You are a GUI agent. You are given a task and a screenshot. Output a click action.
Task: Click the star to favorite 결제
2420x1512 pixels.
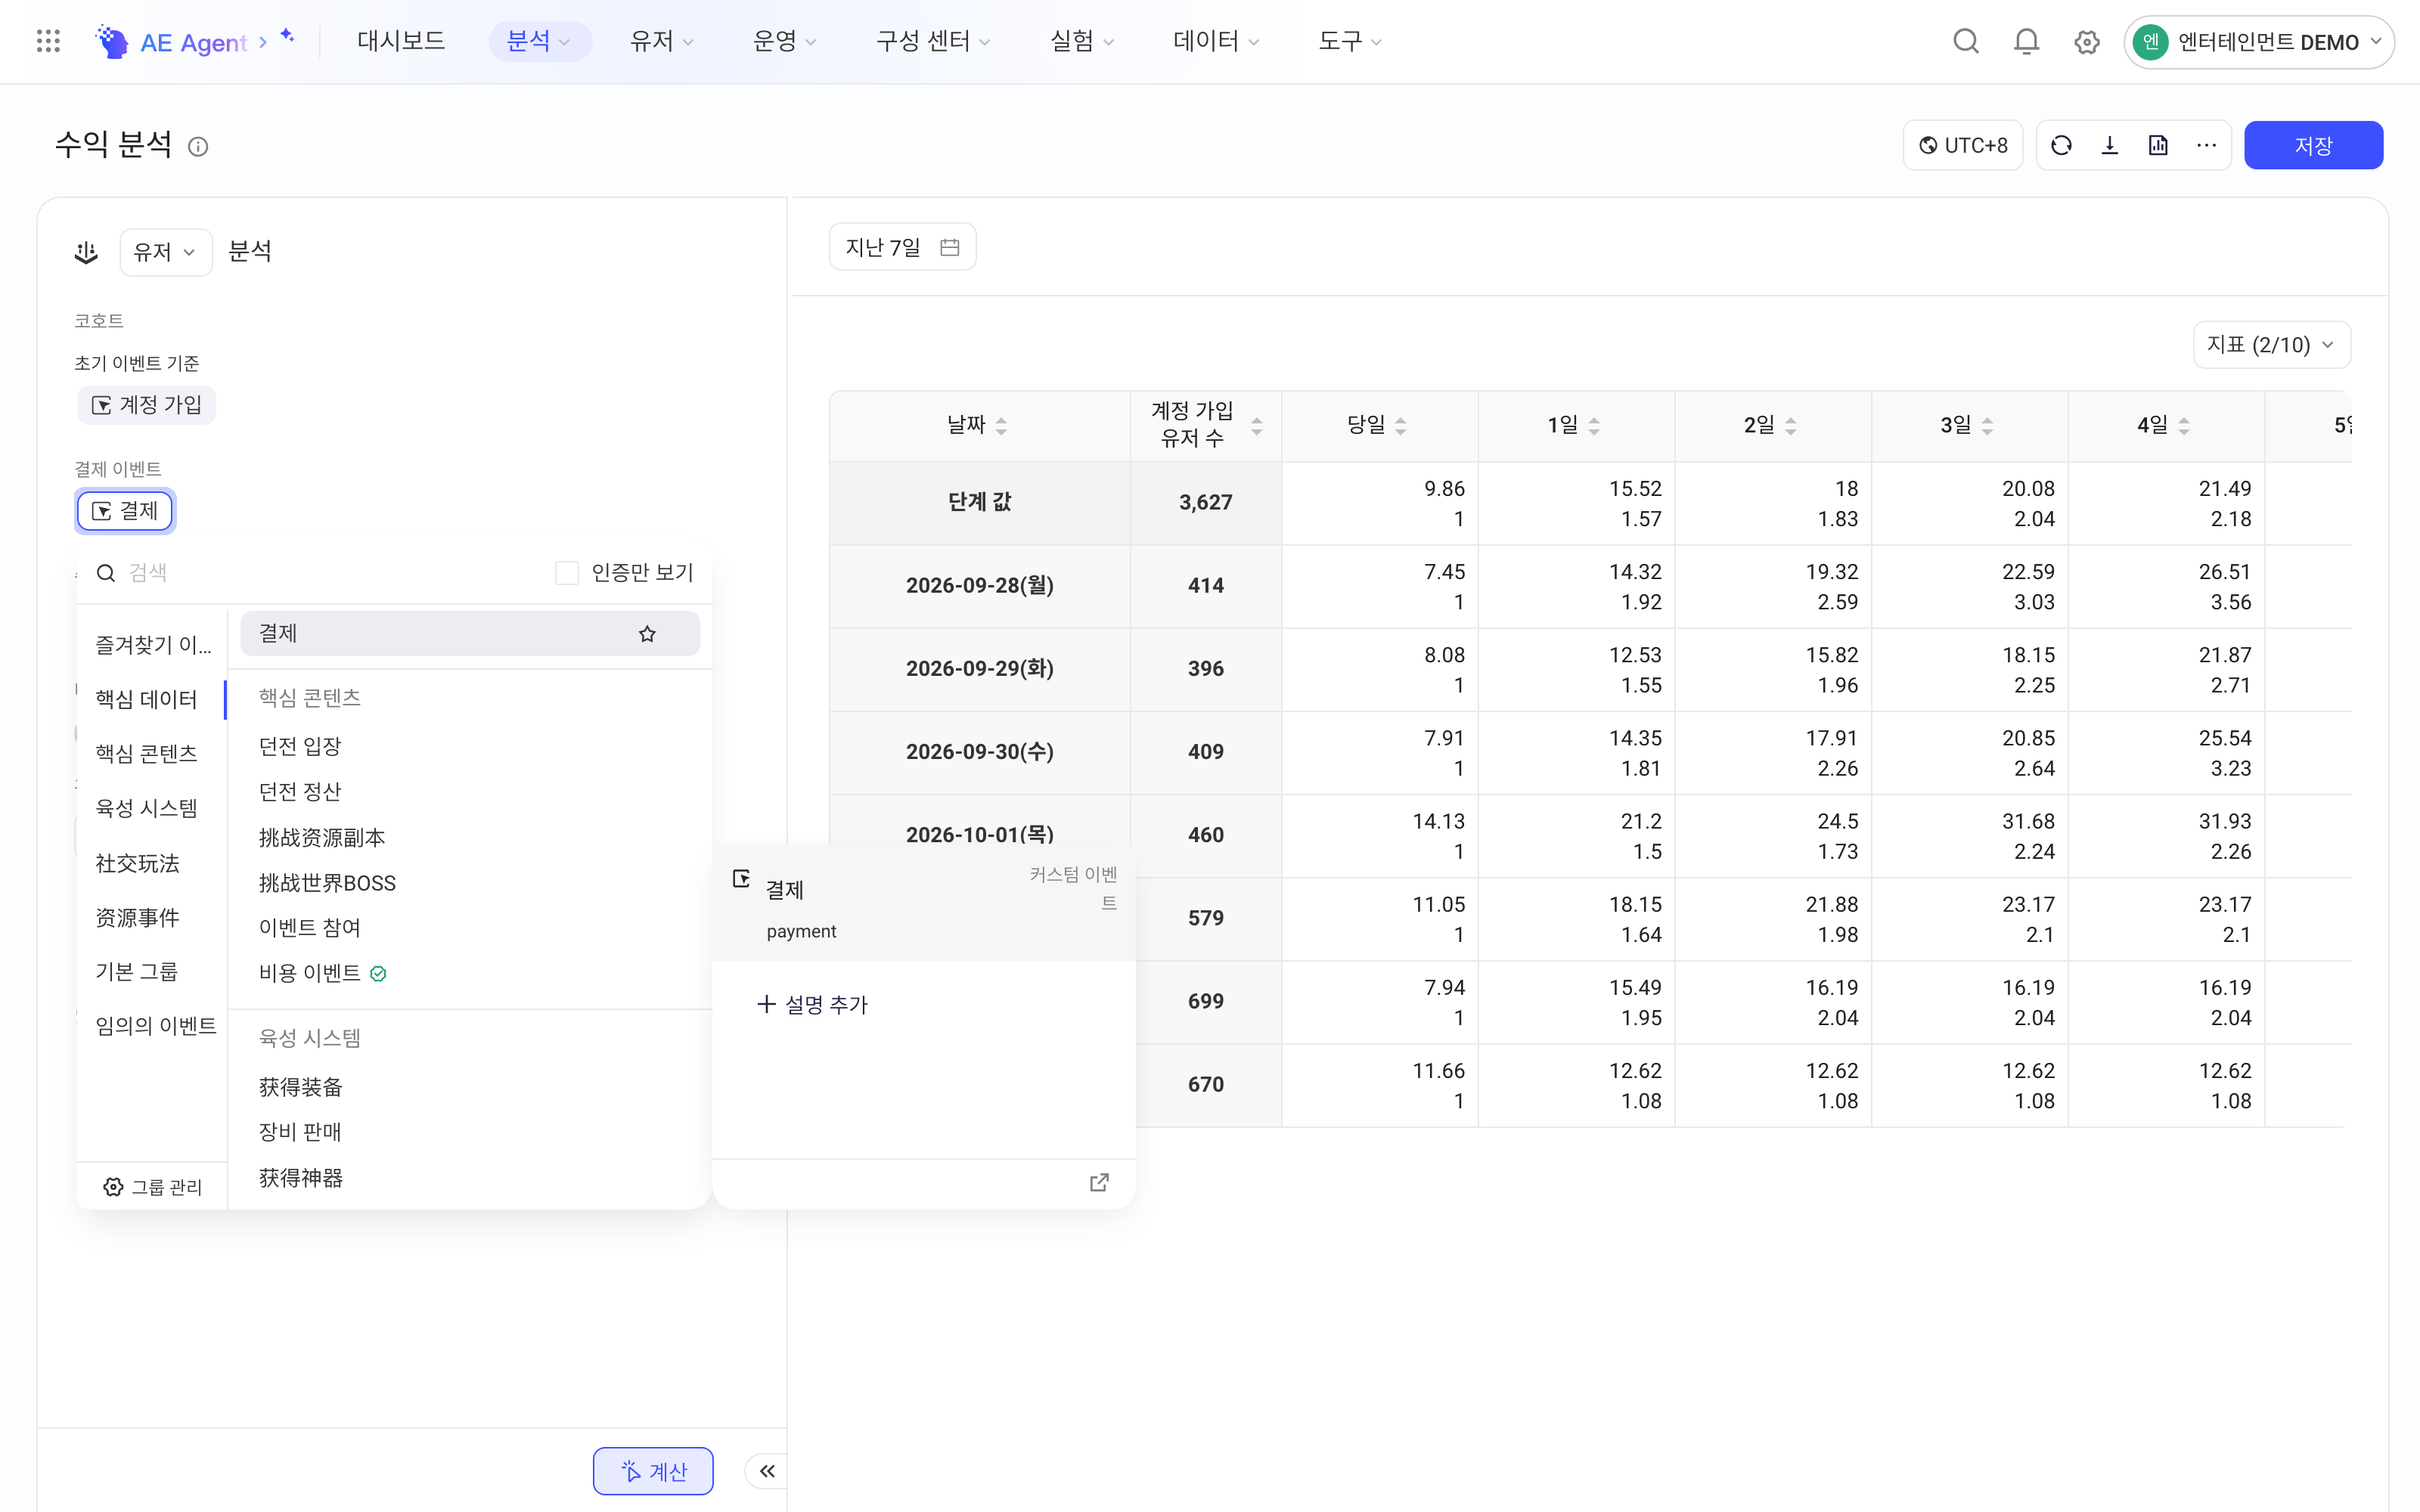(x=647, y=634)
